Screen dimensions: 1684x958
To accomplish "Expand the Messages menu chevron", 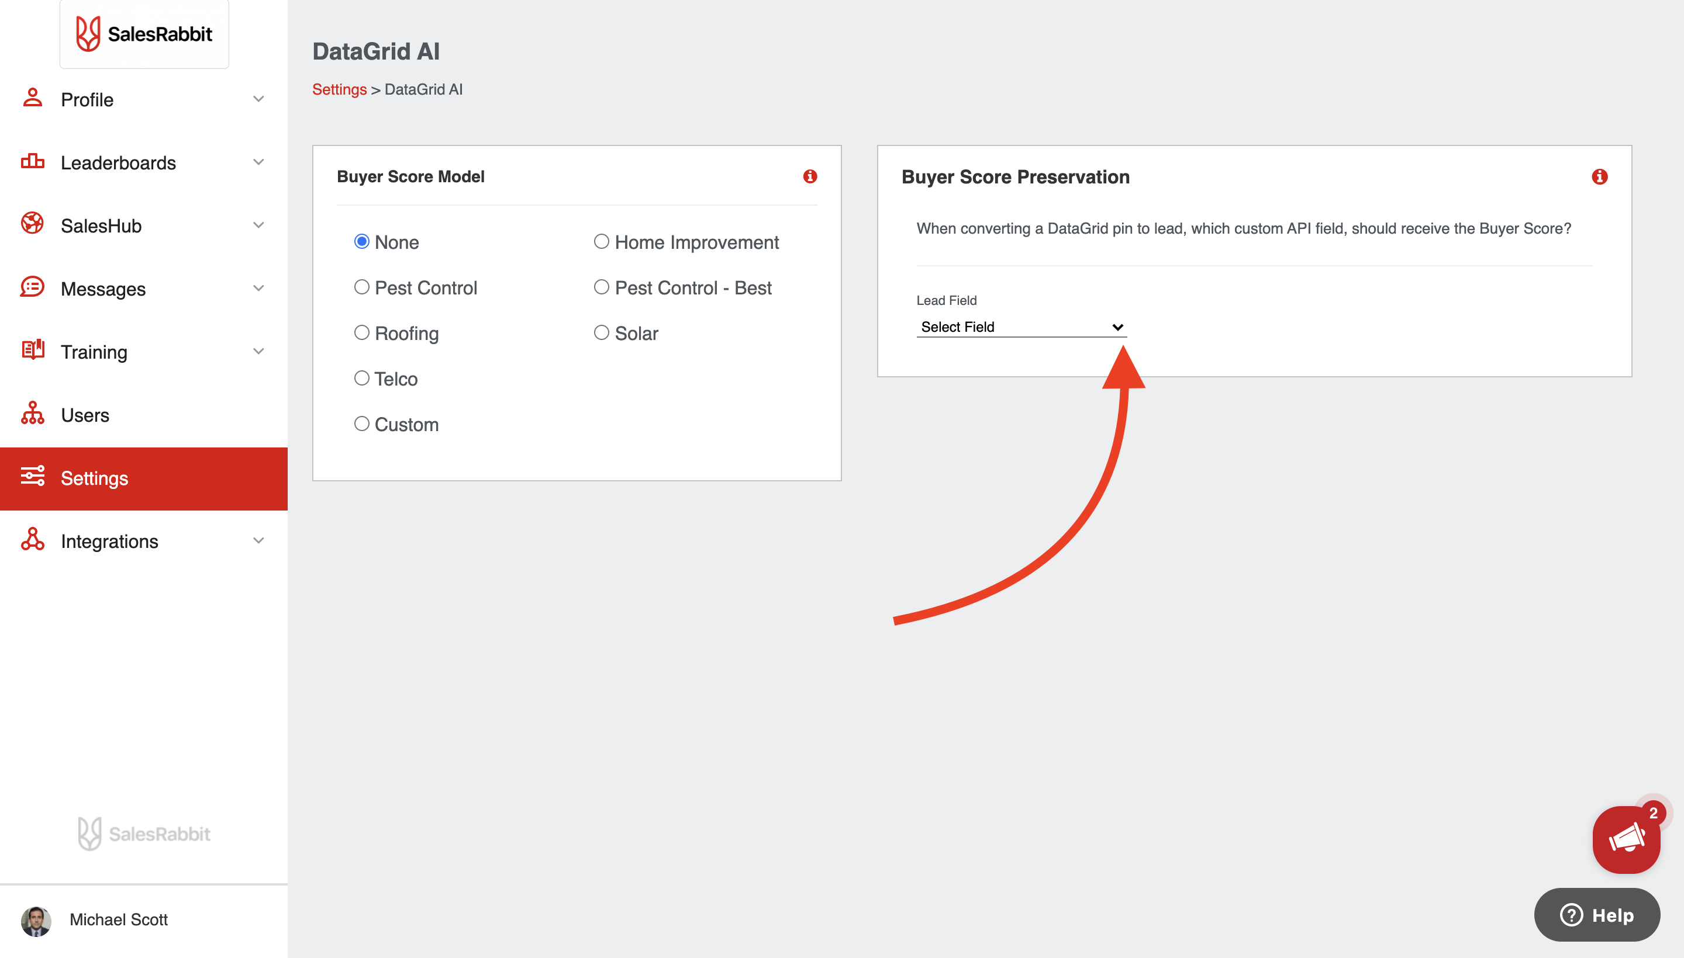I will click(x=259, y=288).
